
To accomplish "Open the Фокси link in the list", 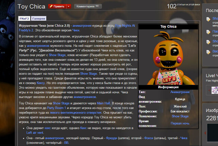I will click(149, 138).
